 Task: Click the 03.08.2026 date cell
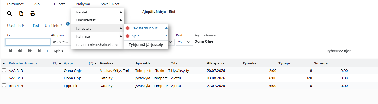pos(216,78)
